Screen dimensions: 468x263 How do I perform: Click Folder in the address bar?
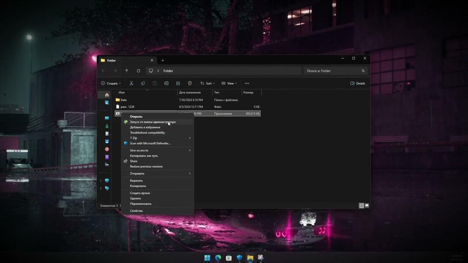168,71
